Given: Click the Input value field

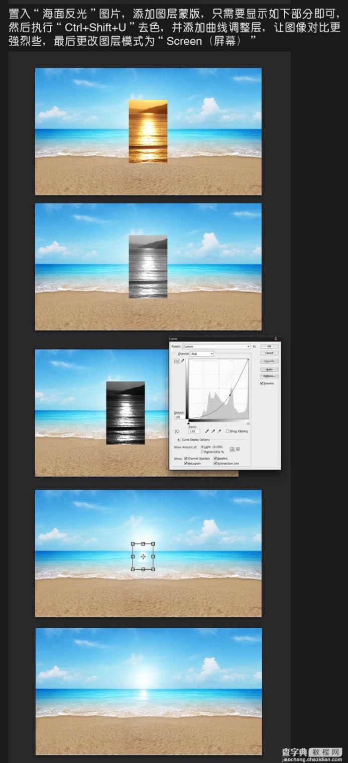Looking at the screenshot, I should (194, 431).
